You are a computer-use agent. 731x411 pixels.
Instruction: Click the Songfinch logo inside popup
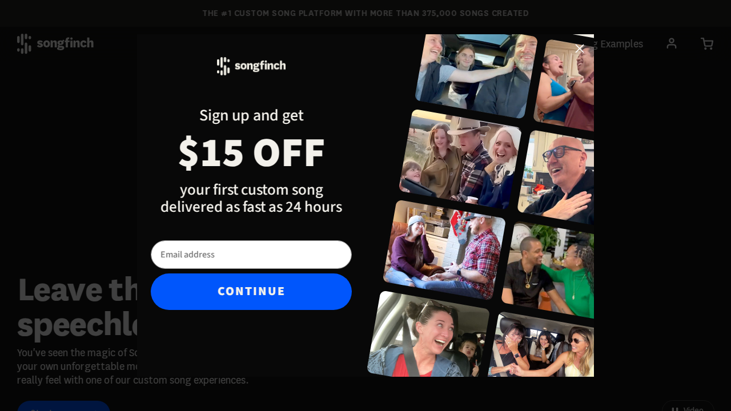pos(251,66)
